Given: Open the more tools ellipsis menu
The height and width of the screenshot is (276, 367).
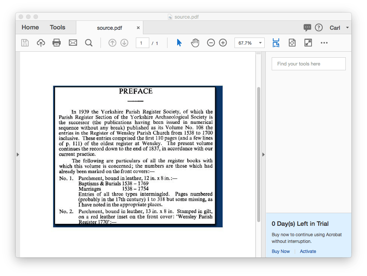Looking at the screenshot, I should 324,42.
